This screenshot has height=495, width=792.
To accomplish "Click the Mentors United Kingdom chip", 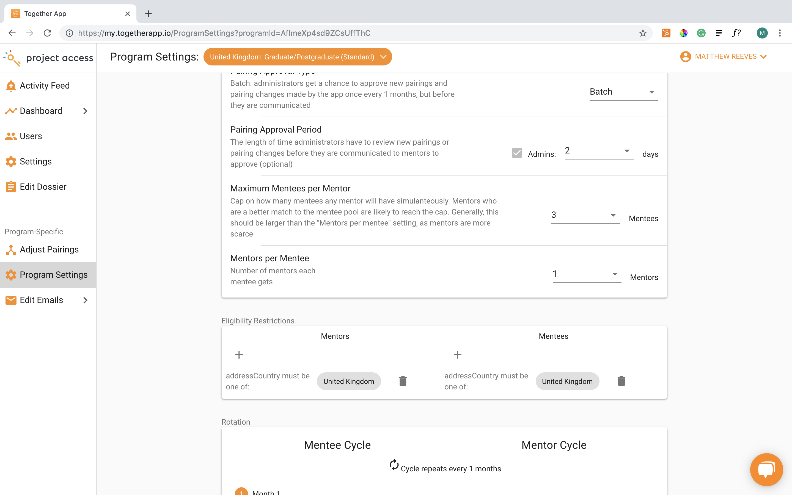I will [x=348, y=381].
